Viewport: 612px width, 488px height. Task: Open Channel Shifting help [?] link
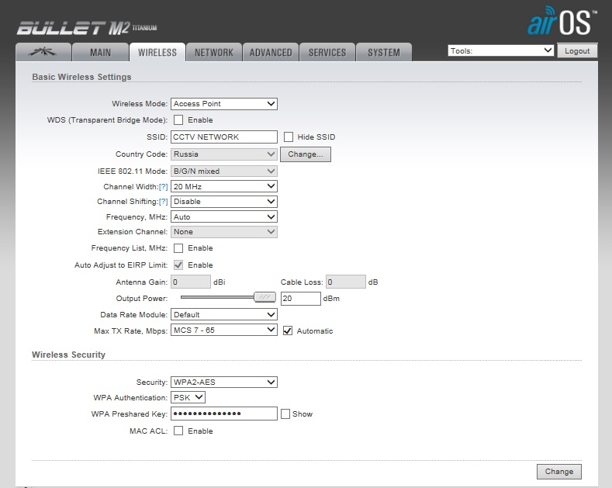point(163,202)
